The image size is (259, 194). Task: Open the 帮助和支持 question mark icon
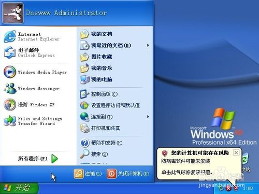84,143
